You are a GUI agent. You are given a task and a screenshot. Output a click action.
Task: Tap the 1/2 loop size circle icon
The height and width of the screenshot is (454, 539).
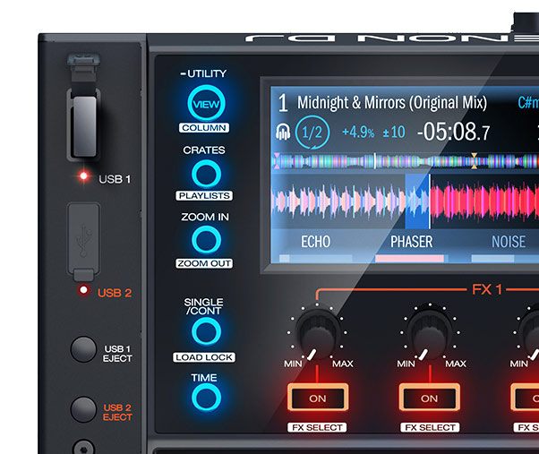312,133
